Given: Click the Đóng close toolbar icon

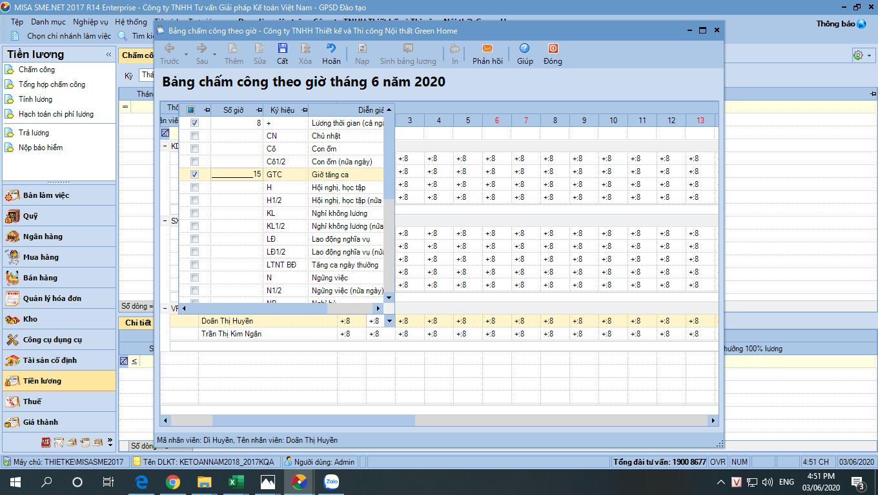Looking at the screenshot, I should 553,49.
